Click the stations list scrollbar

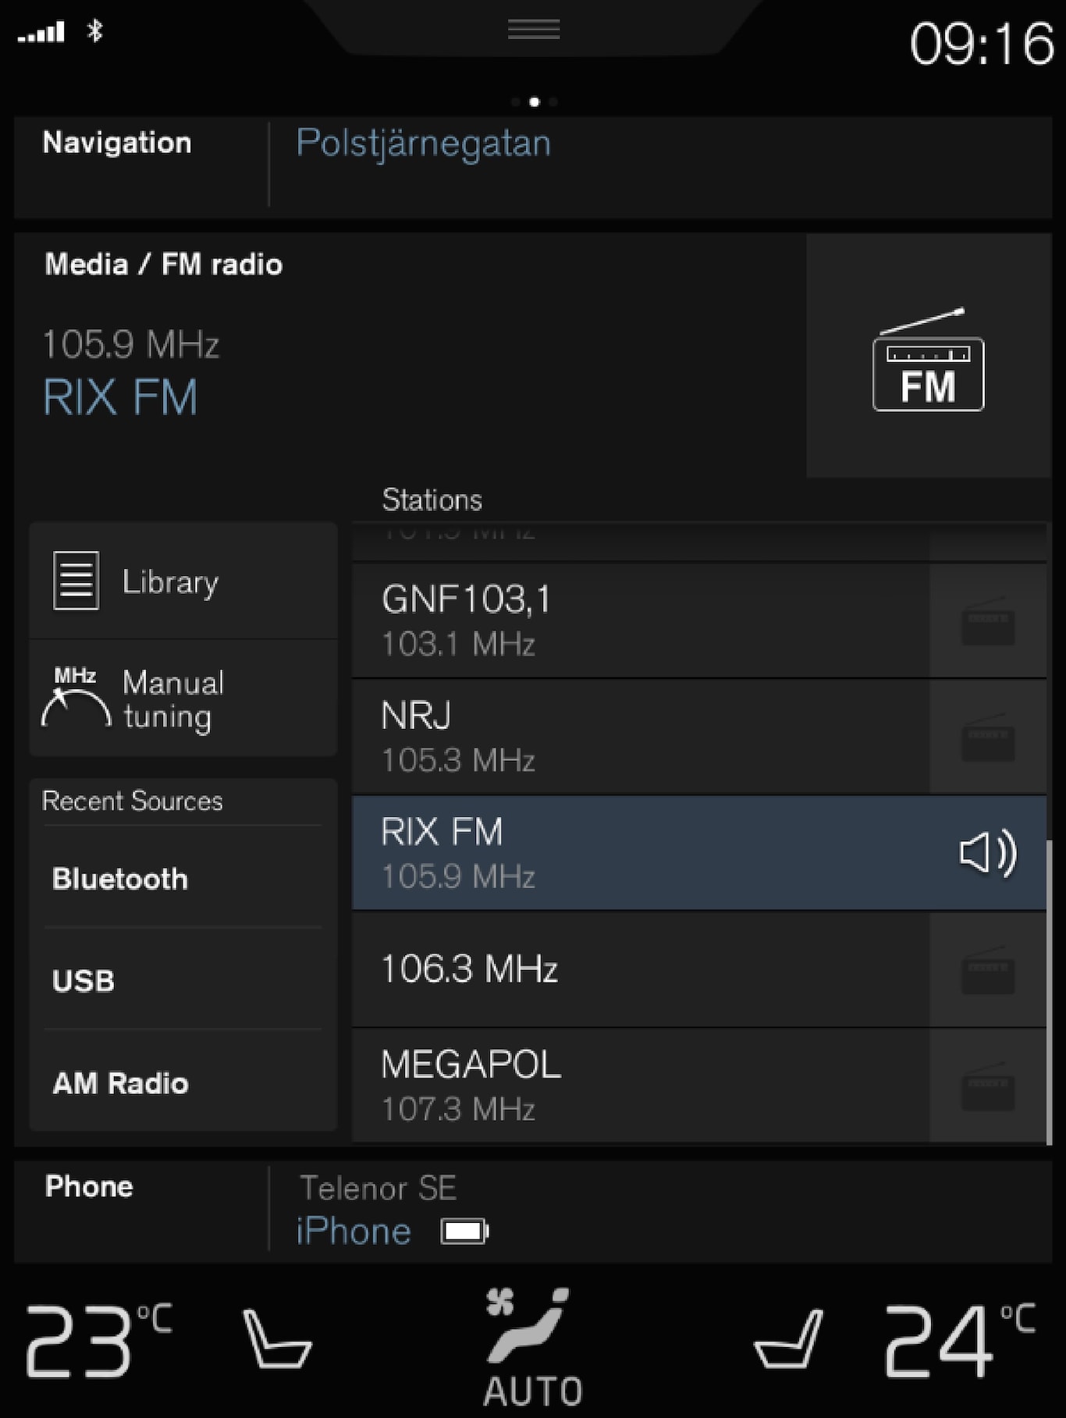coord(1049,991)
